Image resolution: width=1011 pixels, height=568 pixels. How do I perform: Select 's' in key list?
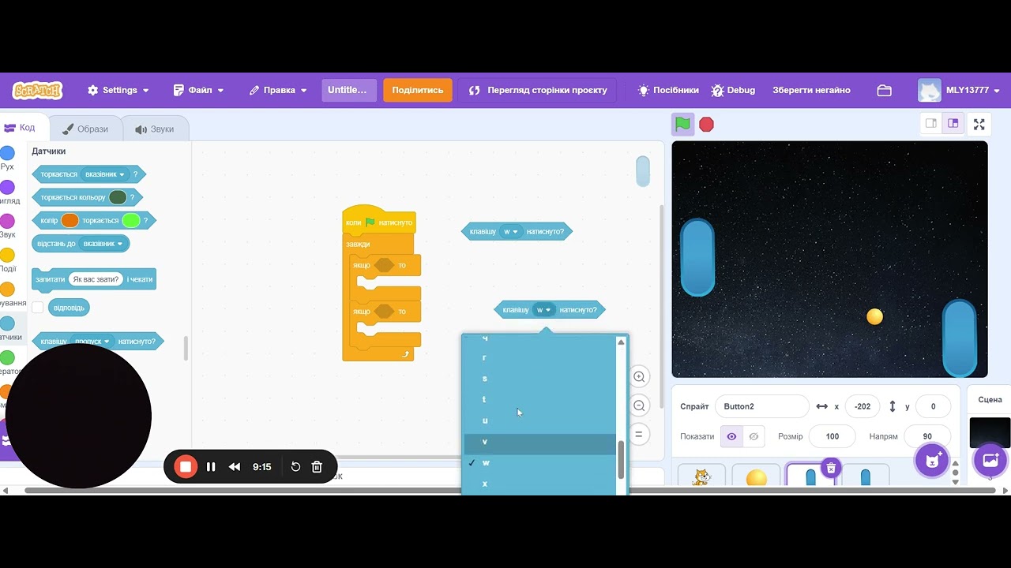pyautogui.click(x=539, y=379)
